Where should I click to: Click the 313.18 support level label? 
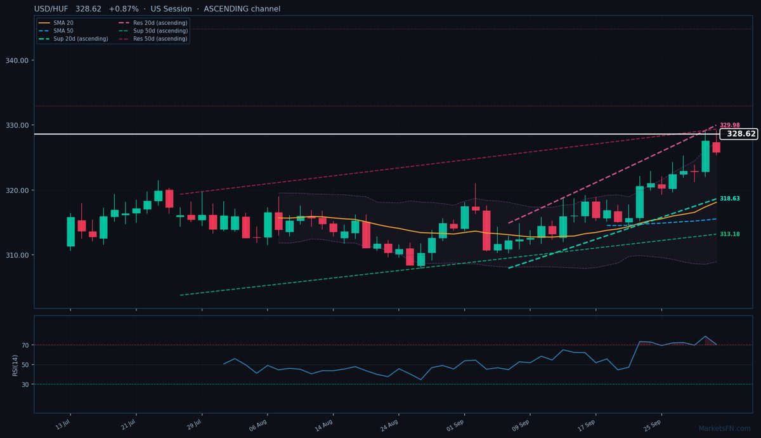tap(730, 234)
